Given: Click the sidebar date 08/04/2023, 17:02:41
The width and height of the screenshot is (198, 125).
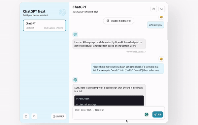Looking at the screenshot, I should click(54, 28).
